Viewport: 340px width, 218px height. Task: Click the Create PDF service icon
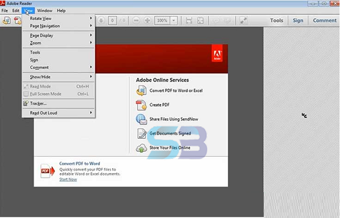click(141, 105)
